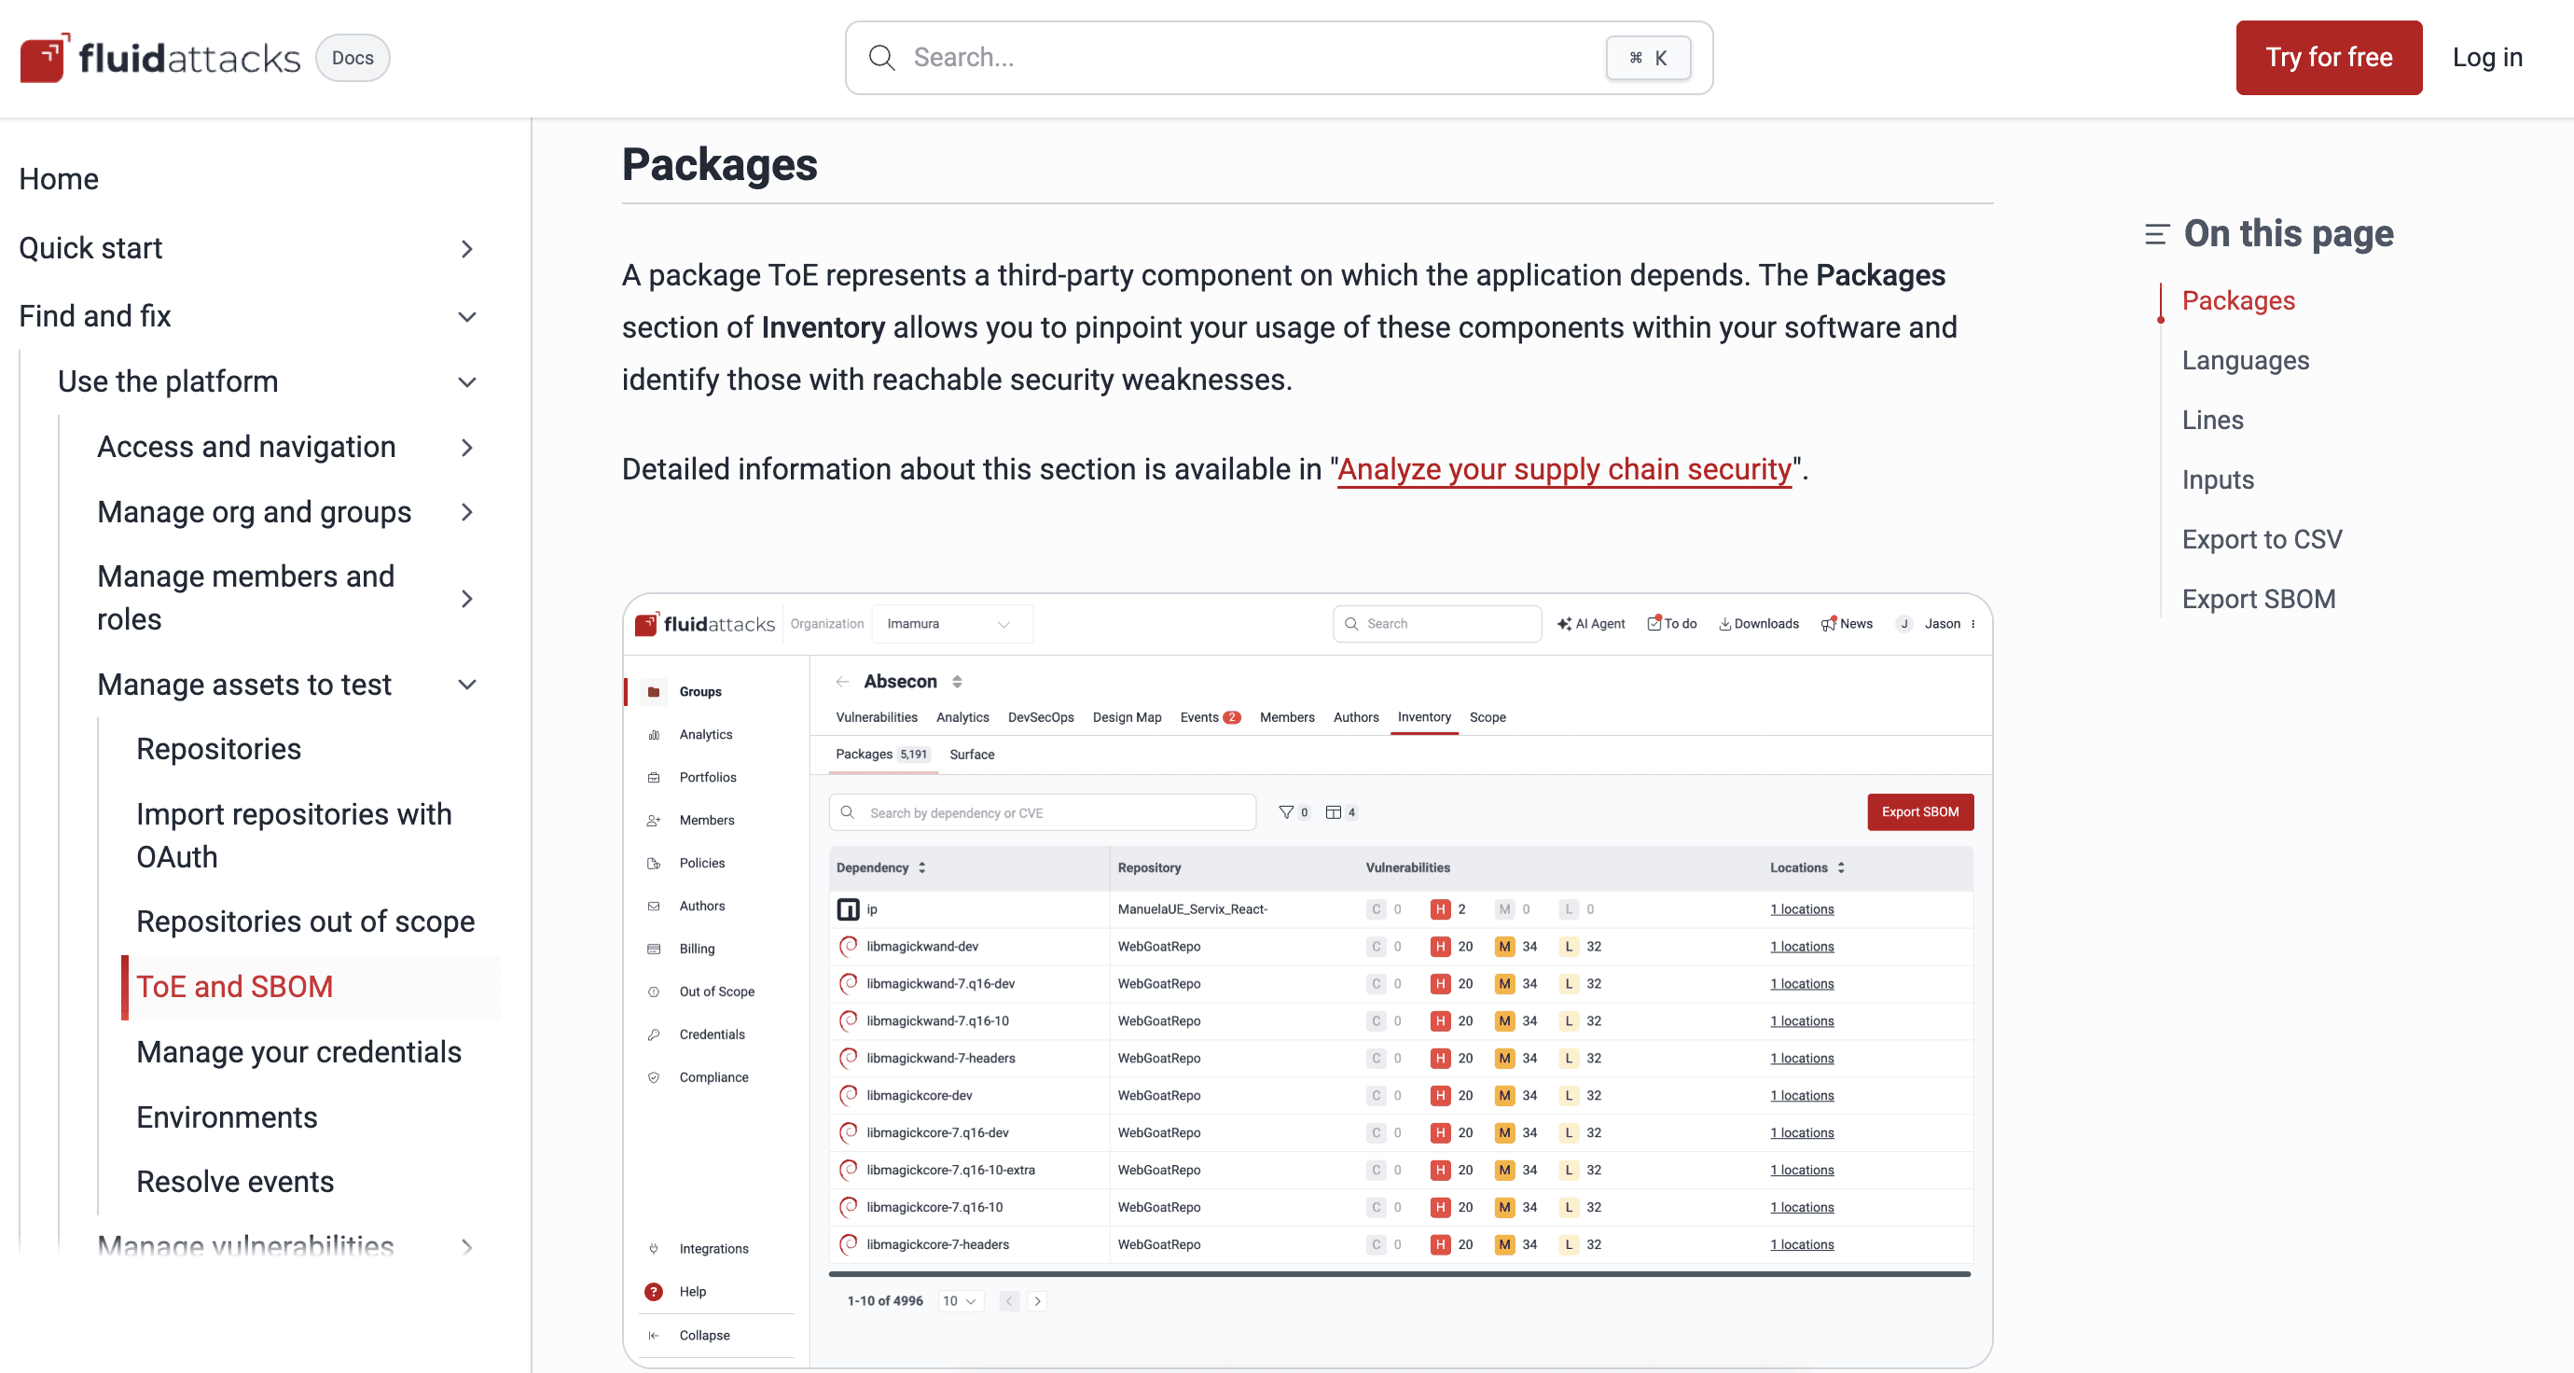This screenshot has height=1373, width=2574.
Task: Click the Compliance shield icon
Action: (654, 1077)
